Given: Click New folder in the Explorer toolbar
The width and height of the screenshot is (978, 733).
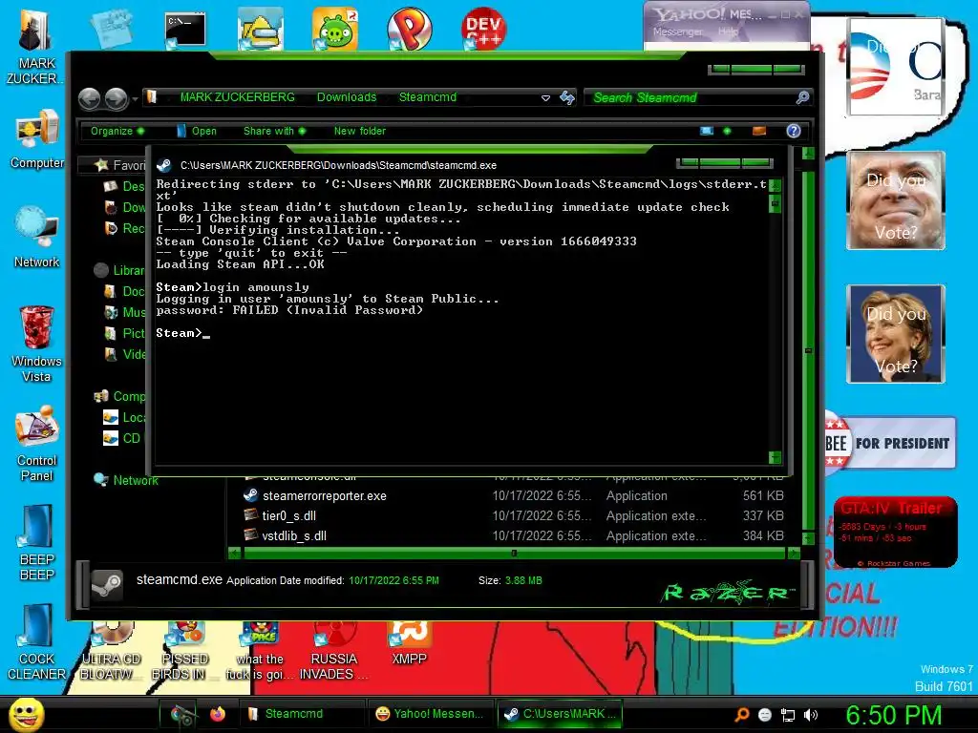Looking at the screenshot, I should click(360, 131).
